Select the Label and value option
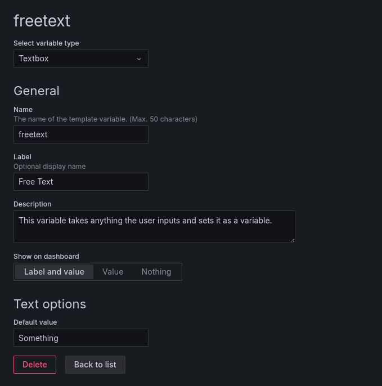The image size is (382, 386). tap(54, 272)
